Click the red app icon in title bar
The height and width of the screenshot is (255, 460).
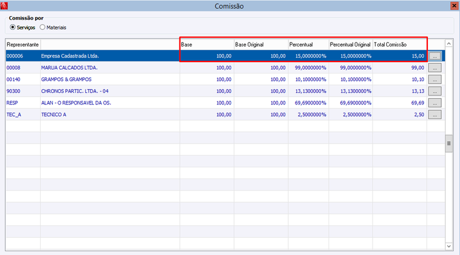coord(4,6)
